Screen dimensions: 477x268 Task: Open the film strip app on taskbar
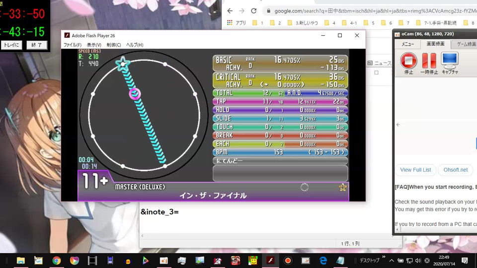92,261
